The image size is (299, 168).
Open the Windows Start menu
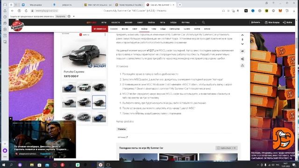point(4,165)
